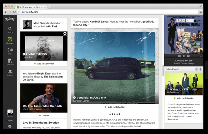Open the A View to a Kill thumbnail
208x134 pixels.
tap(184, 84)
